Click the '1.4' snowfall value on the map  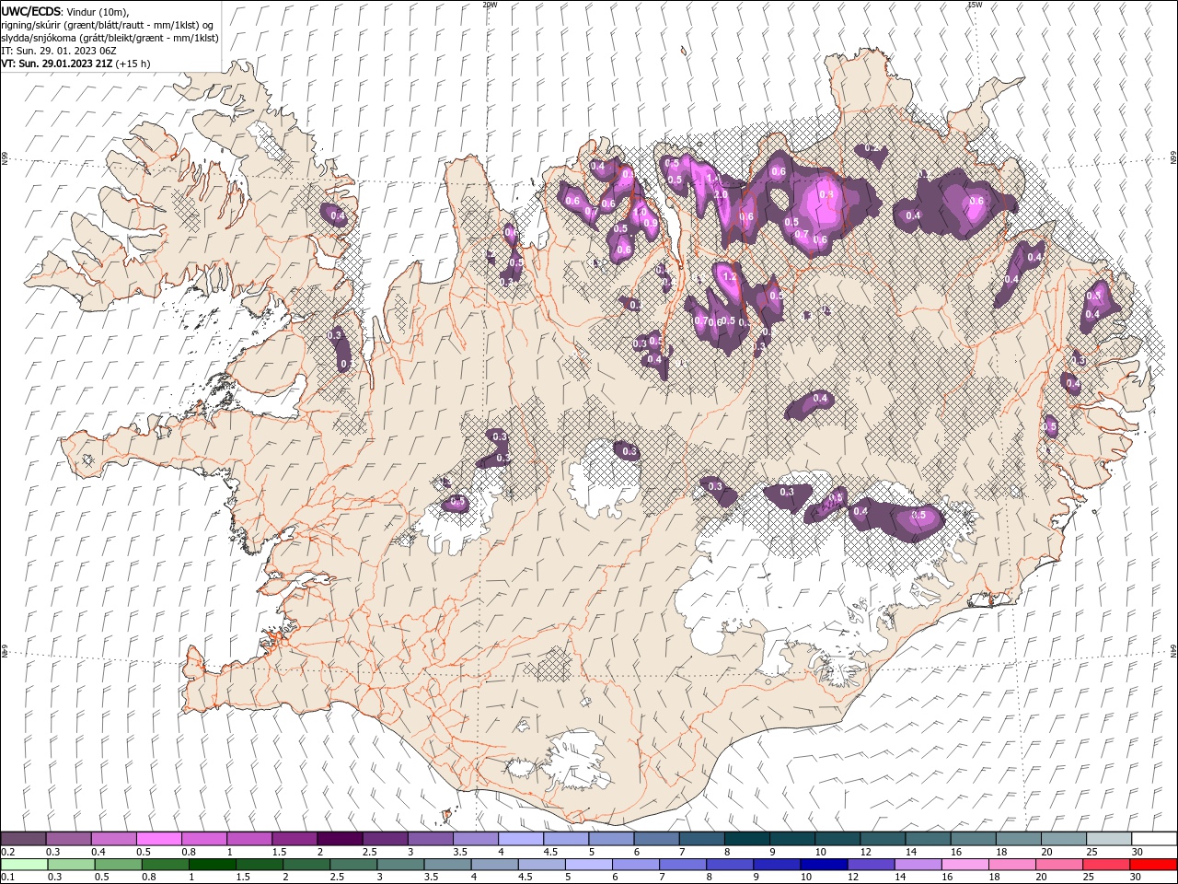coord(711,180)
